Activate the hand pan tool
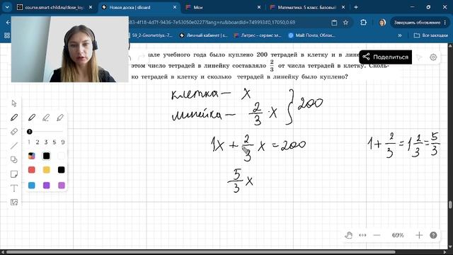Viewport: 453px width, 255px height. pyautogui.click(x=349, y=235)
